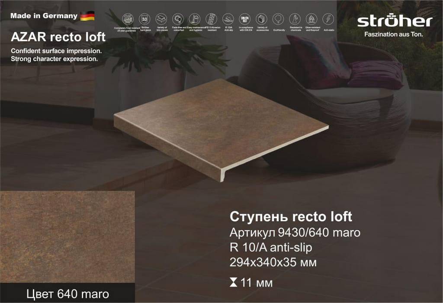Click the R 10/A Anti-slip shoe icon

coord(228,19)
